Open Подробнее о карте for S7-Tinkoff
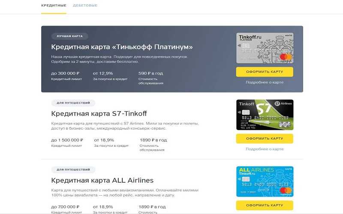Screen dimensions: 343x214 (265, 149)
